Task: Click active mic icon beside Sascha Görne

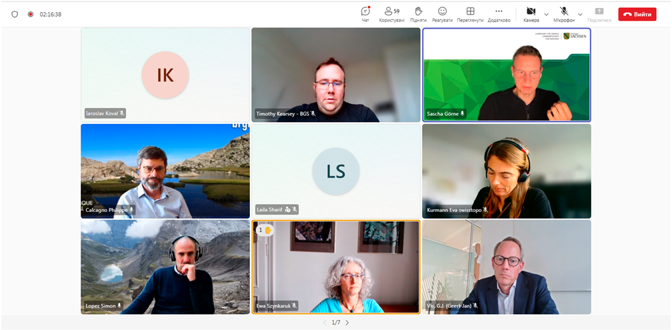Action: (x=463, y=113)
